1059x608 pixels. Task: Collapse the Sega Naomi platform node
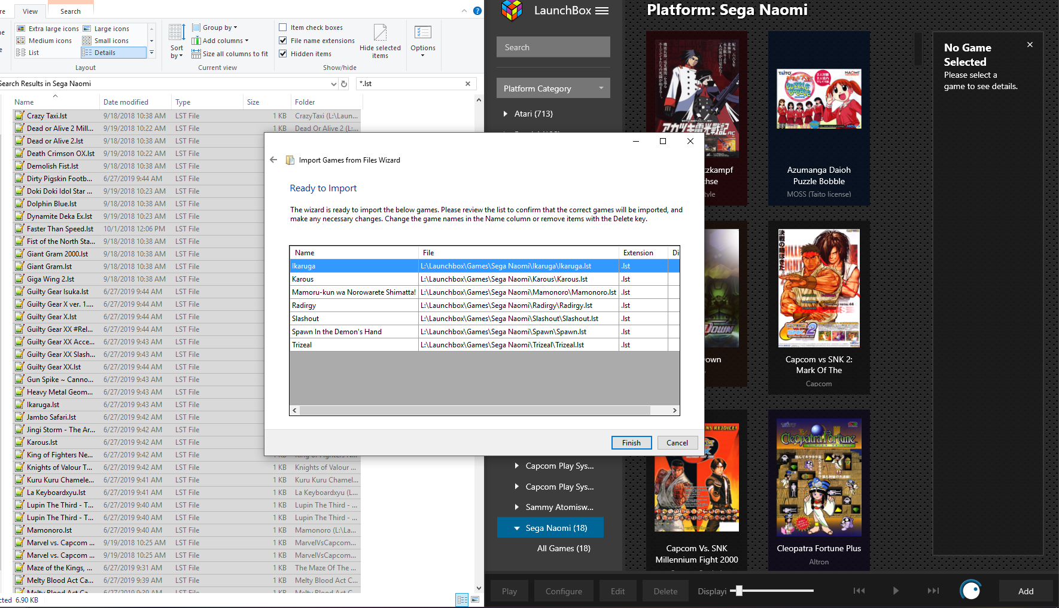click(x=517, y=528)
